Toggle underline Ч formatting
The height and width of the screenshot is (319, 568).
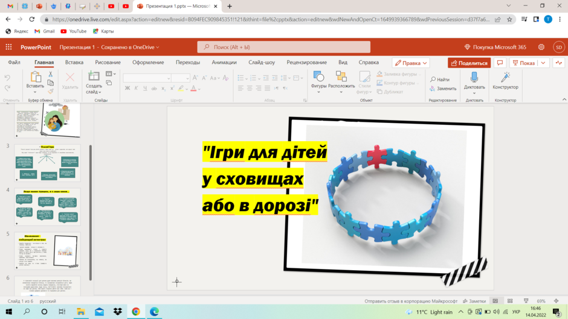coord(145,88)
